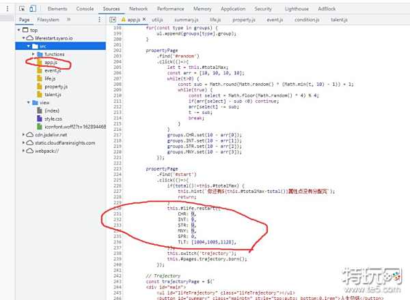Toggle the device toolbar icon
The height and width of the screenshot is (300, 410).
coord(33,9)
